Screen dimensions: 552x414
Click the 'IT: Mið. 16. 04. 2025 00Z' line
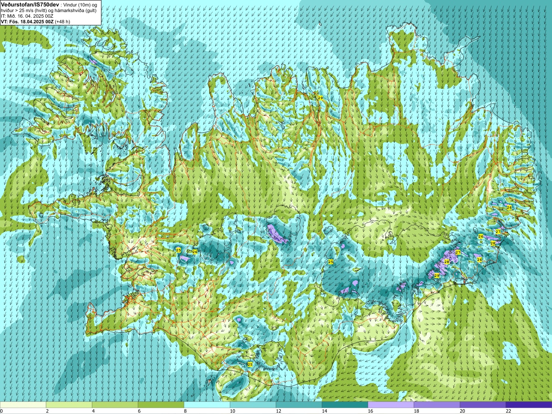pos(27,16)
